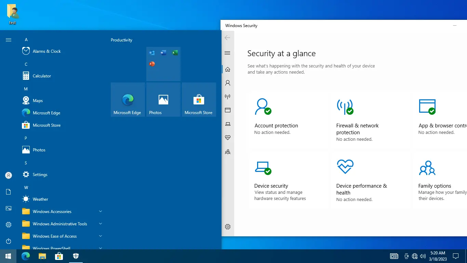Open the Photos tile

tap(163, 100)
